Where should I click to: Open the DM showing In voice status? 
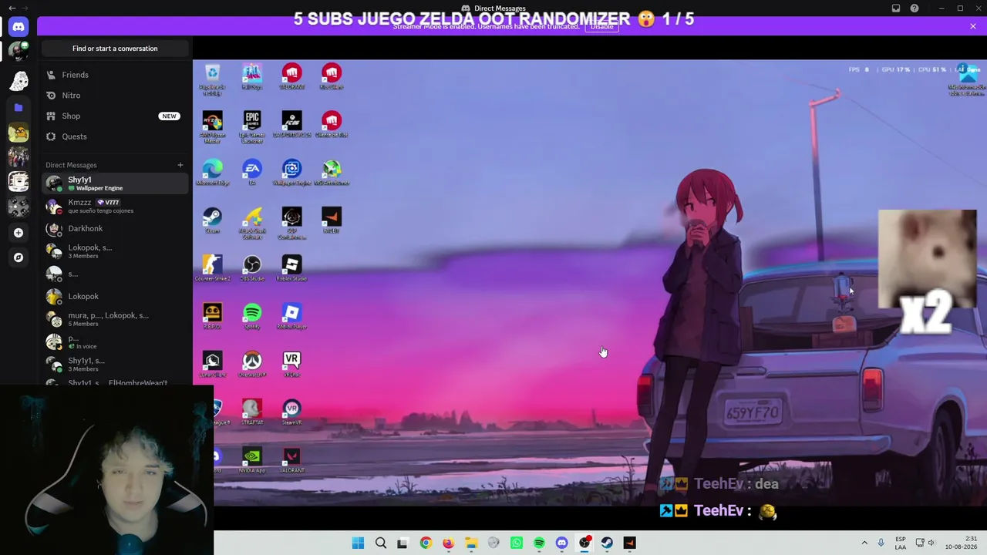[x=115, y=341]
